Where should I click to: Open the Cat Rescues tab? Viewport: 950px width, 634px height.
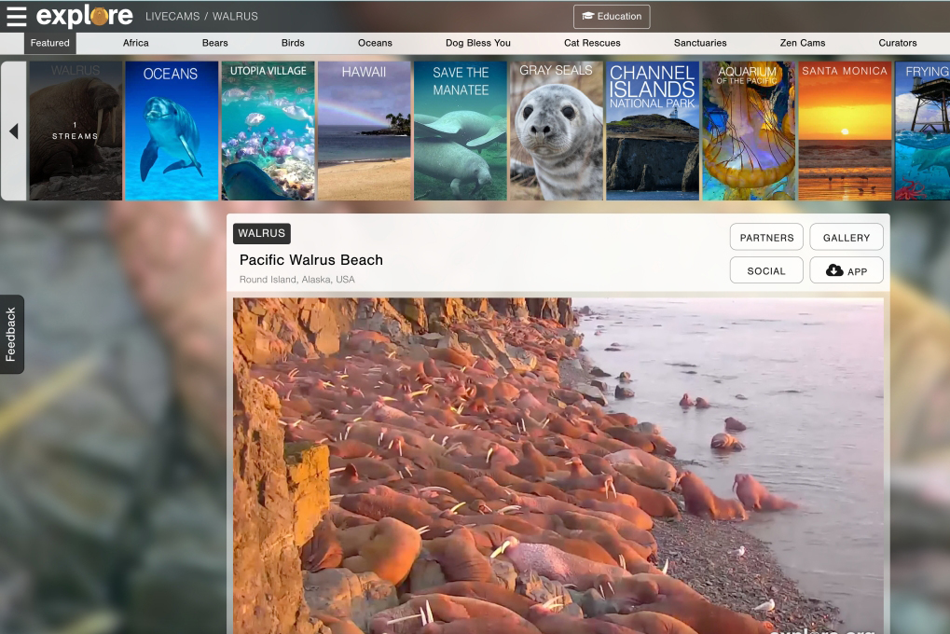point(592,43)
